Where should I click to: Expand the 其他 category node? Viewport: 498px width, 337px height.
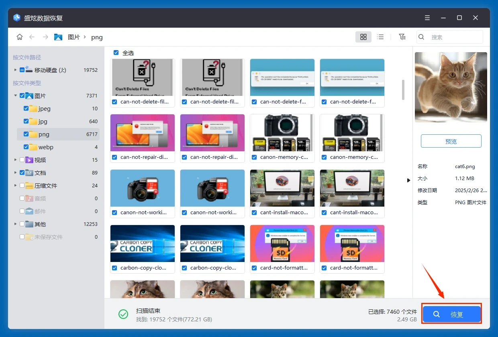[16, 224]
